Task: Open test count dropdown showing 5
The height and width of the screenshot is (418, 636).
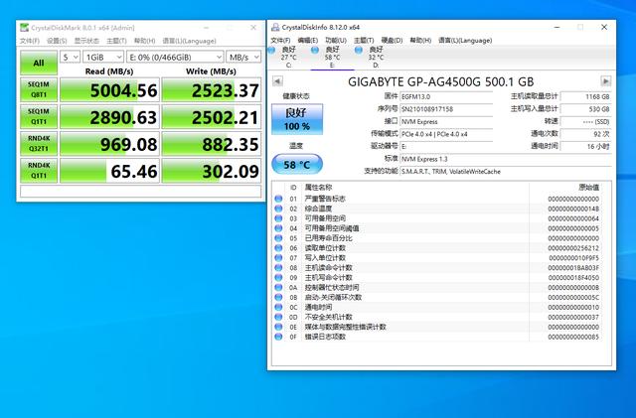Action: pos(71,58)
